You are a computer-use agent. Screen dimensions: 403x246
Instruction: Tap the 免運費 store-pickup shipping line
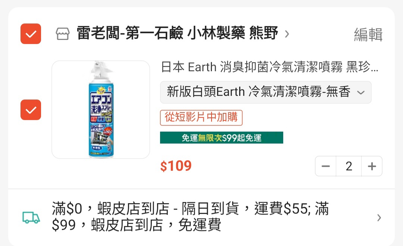[136, 225]
